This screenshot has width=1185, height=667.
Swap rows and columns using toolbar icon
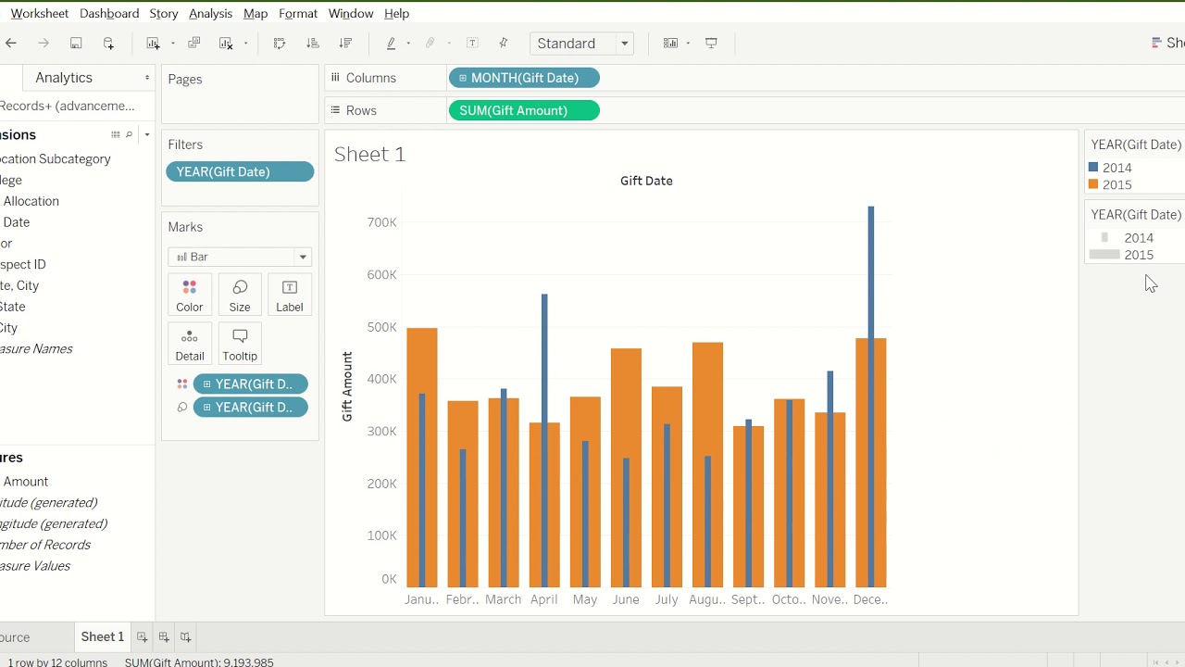click(x=279, y=44)
